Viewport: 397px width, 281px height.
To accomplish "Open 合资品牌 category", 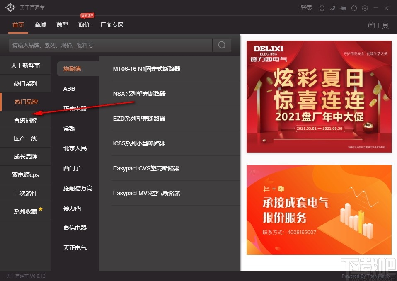I will click(x=25, y=120).
